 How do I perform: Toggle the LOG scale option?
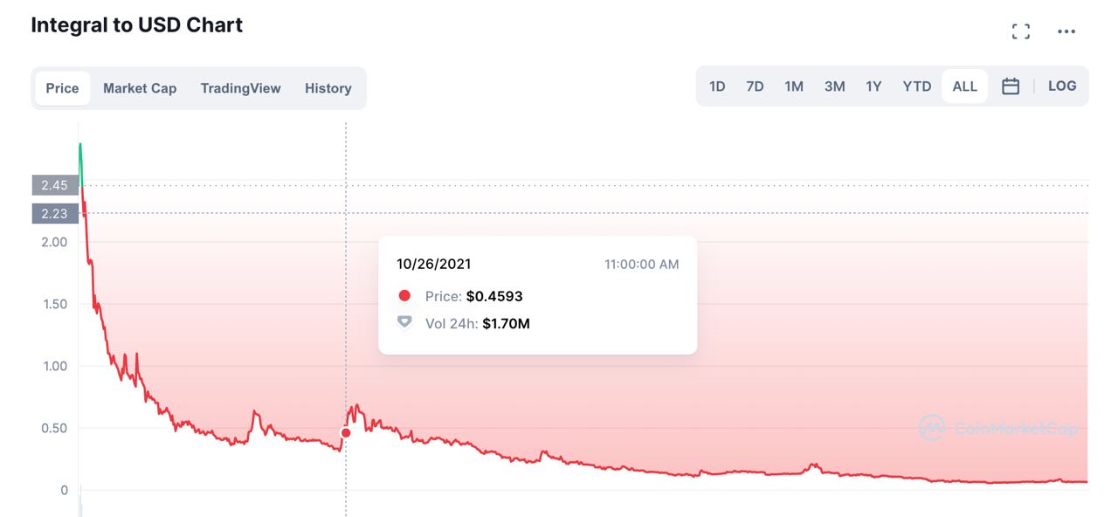tap(1062, 86)
